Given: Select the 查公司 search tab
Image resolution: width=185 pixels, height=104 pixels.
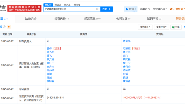Looking at the screenshot, I should pyautogui.click(x=48, y=5).
